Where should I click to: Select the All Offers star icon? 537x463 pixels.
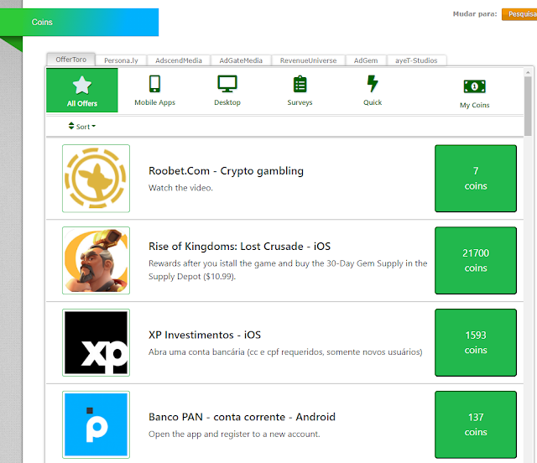click(x=82, y=85)
